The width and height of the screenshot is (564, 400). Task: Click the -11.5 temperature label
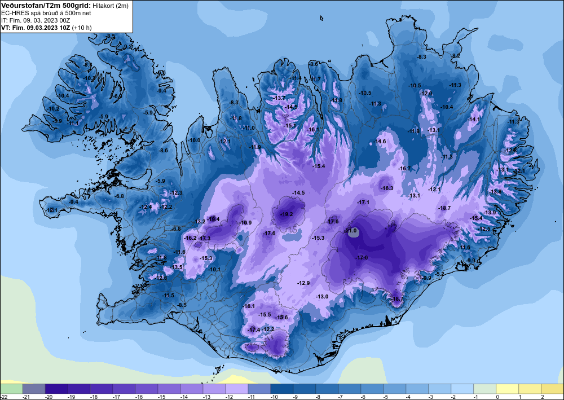pyautogui.click(x=168, y=295)
